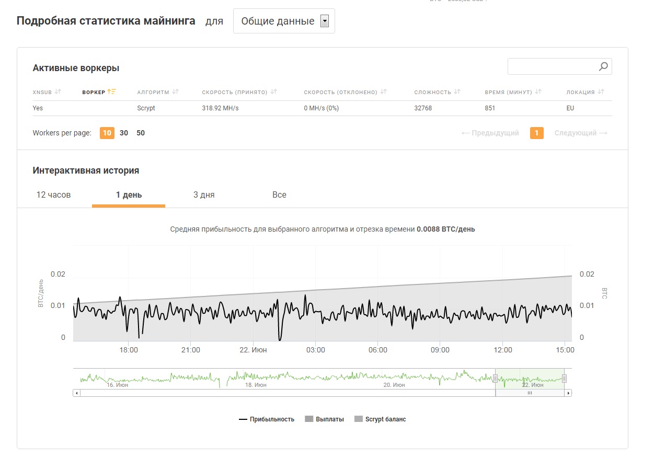Sort by ЛОКАЦИЯ using its arrows icon
The width and height of the screenshot is (654, 469).
pos(601,92)
